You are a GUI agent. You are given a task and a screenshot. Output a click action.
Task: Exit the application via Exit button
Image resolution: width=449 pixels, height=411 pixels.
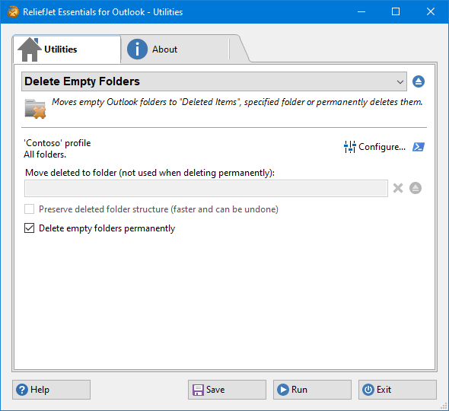click(x=397, y=390)
